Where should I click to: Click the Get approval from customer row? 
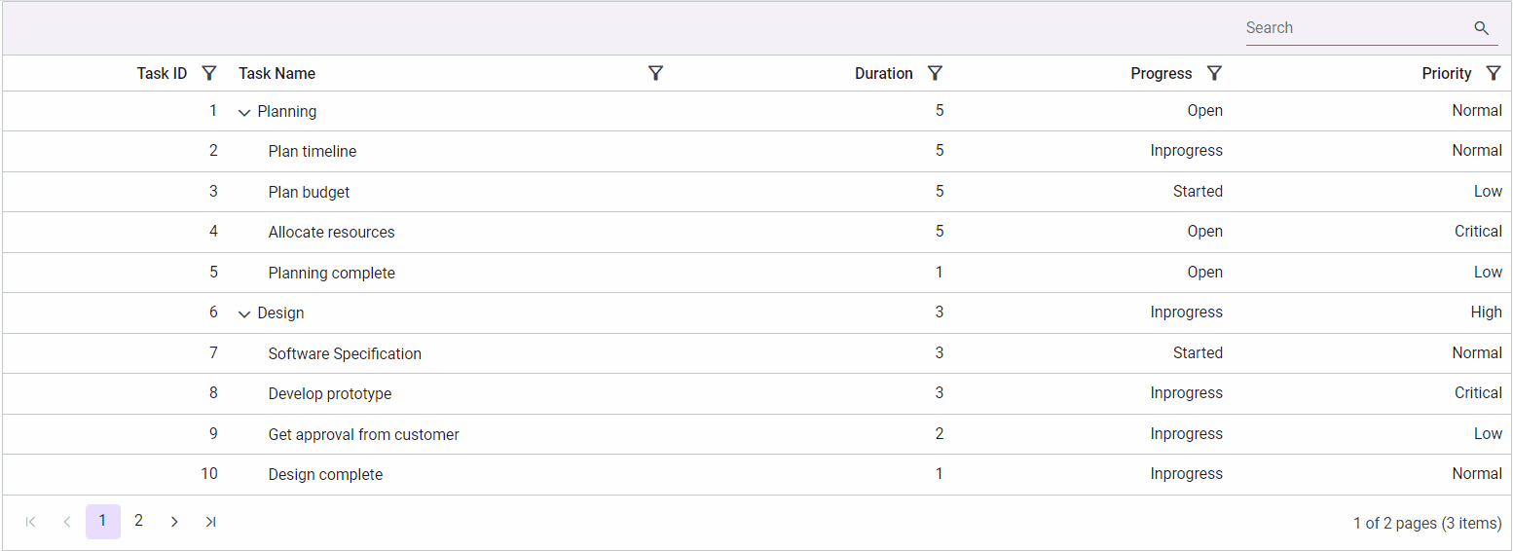(363, 434)
